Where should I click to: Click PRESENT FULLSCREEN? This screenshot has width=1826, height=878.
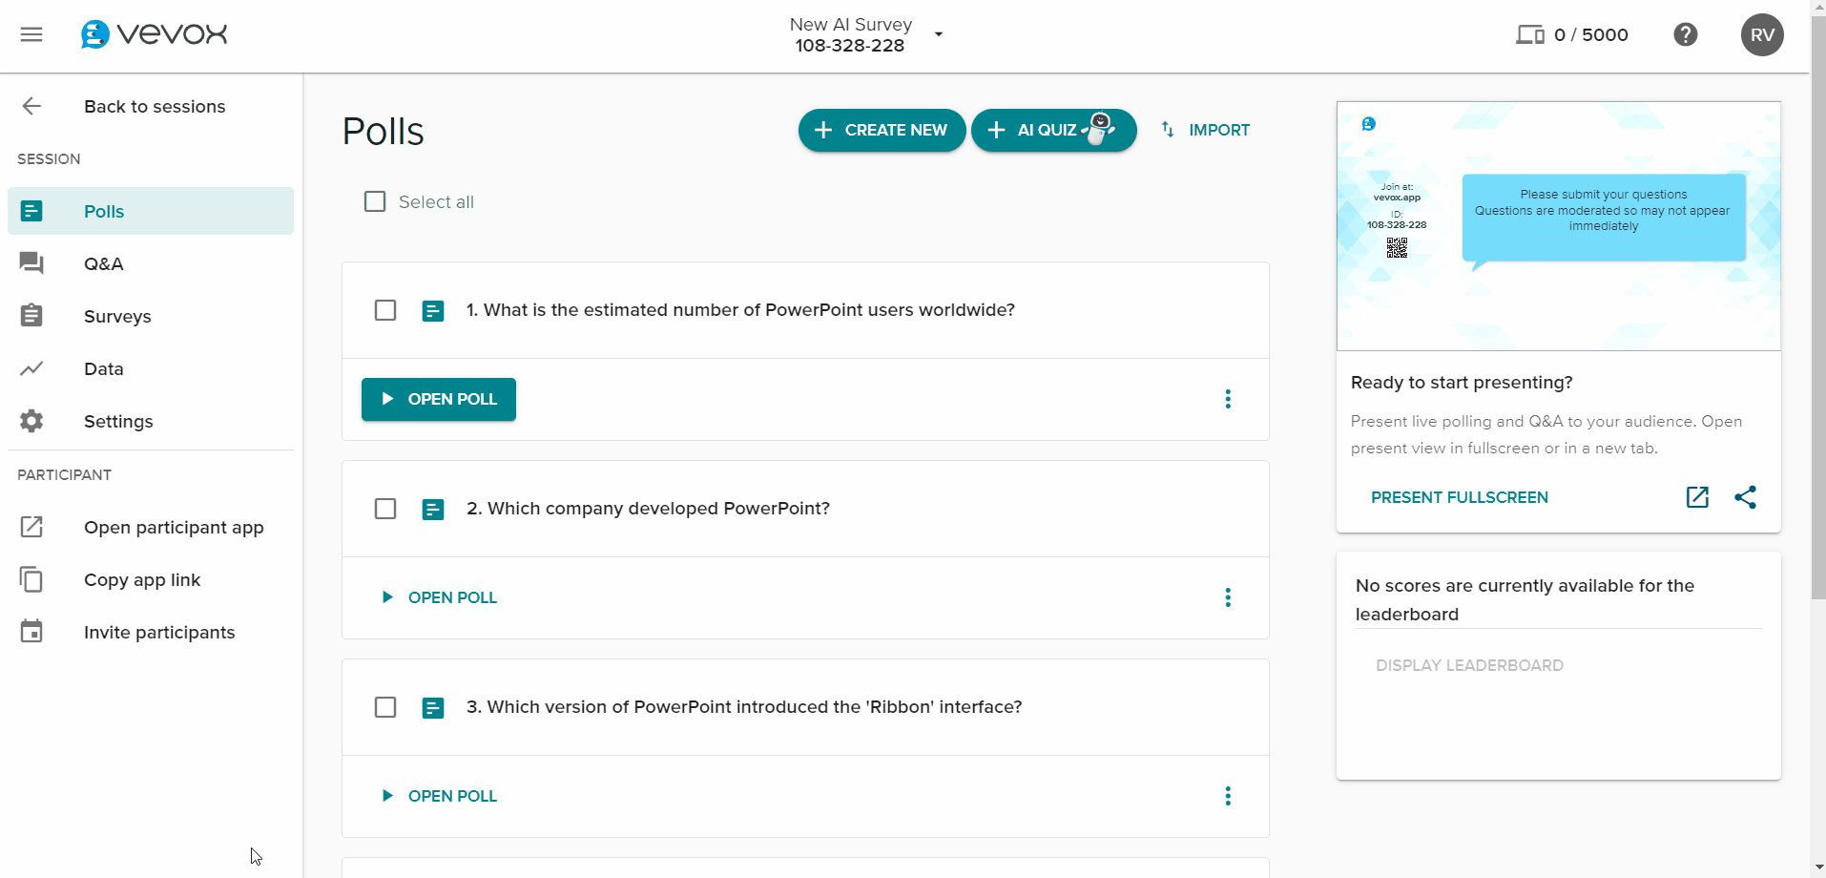(x=1460, y=497)
